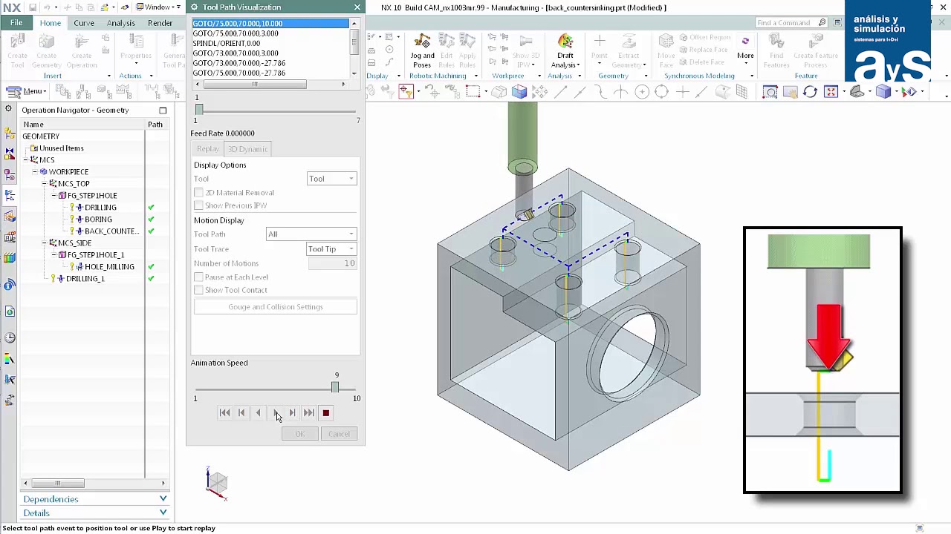Click the Tool Path Visualization gear icon
The width and height of the screenshot is (951, 534).
tap(195, 7)
